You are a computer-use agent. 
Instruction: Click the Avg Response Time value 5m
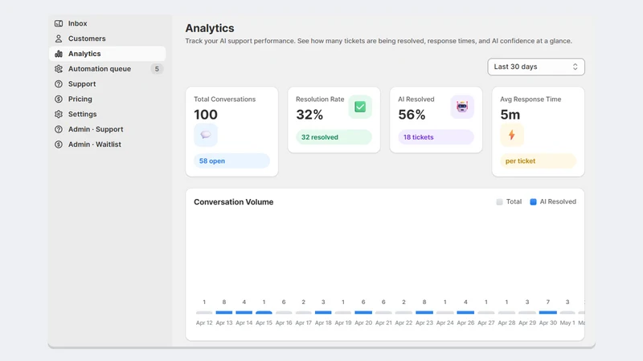coord(510,115)
